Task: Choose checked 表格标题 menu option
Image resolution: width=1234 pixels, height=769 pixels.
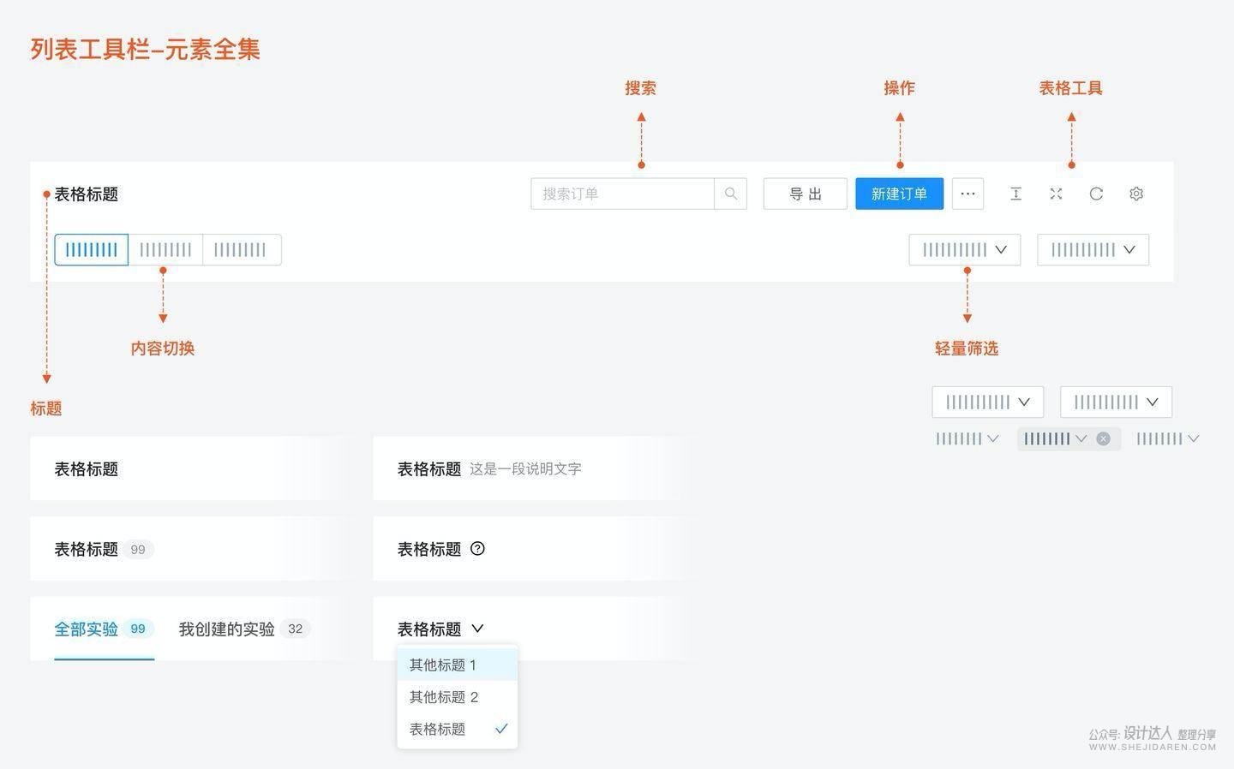Action: click(x=458, y=729)
